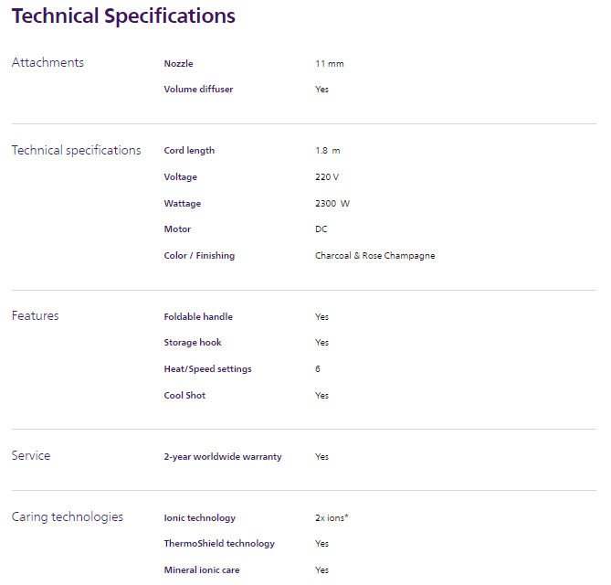Click the Technical Specifications heading
Screen dimensions: 611x585
click(x=123, y=16)
